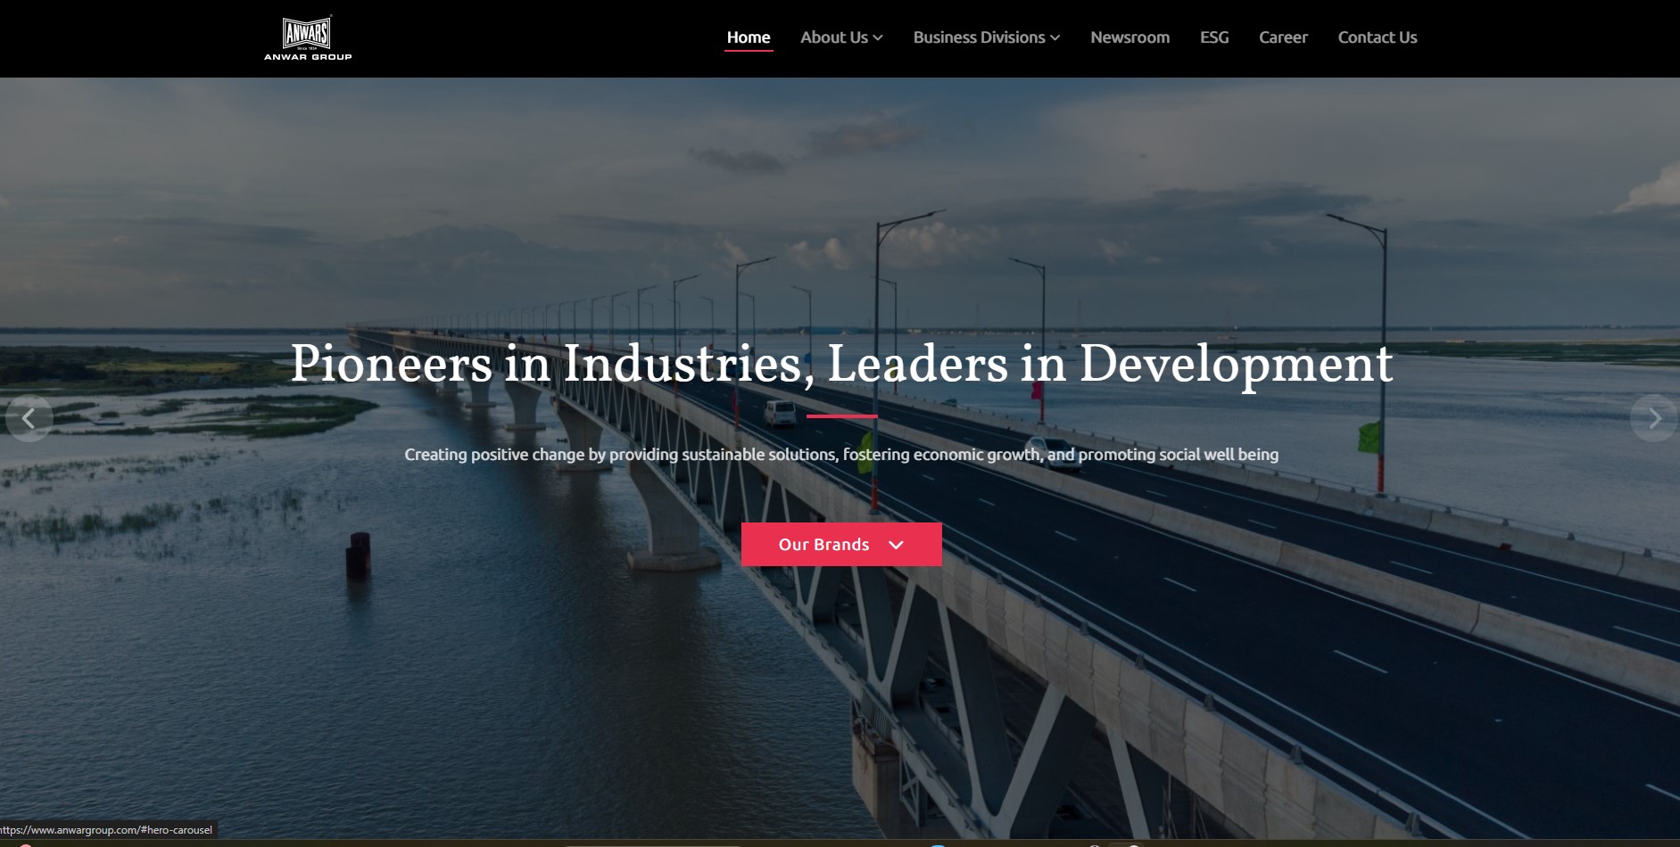The image size is (1680, 847).
Task: Click the Our Brands button label
Action: coord(823,545)
